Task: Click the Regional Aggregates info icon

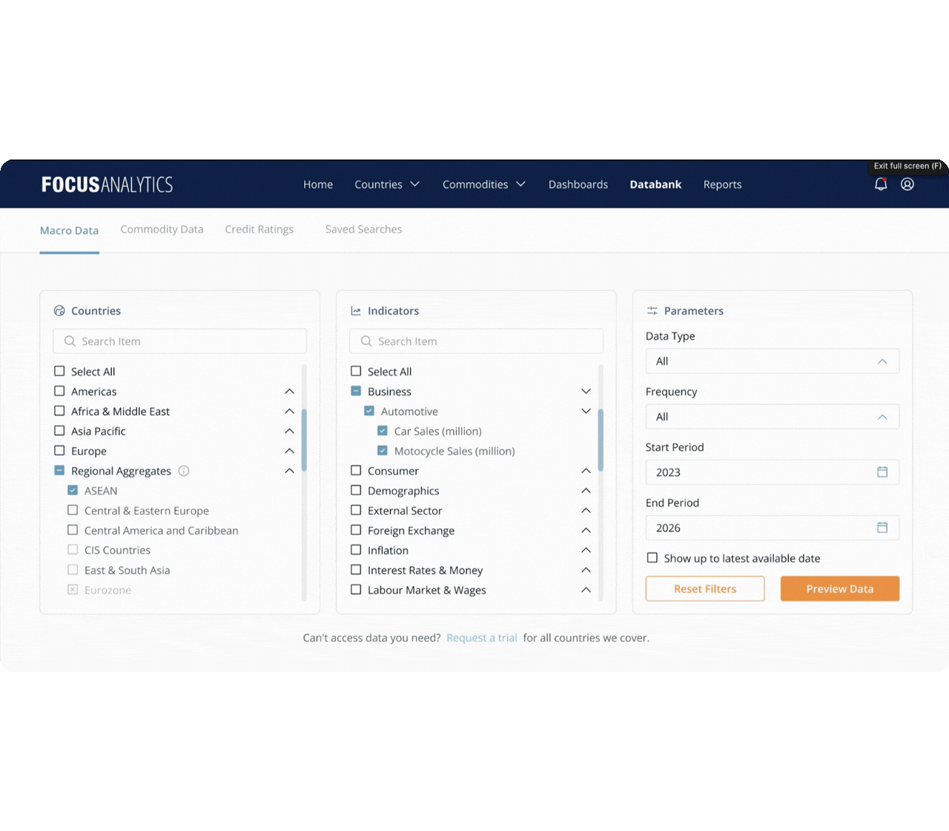Action: tap(184, 470)
